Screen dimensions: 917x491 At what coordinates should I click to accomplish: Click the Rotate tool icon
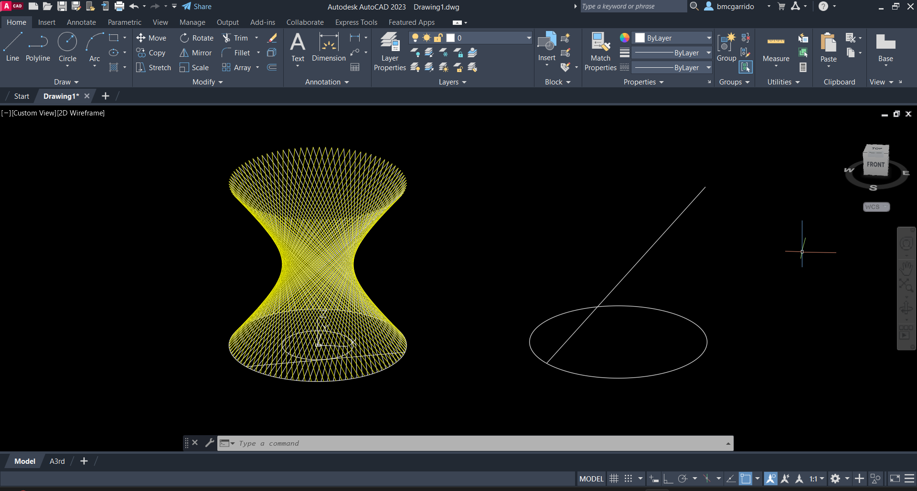(184, 38)
